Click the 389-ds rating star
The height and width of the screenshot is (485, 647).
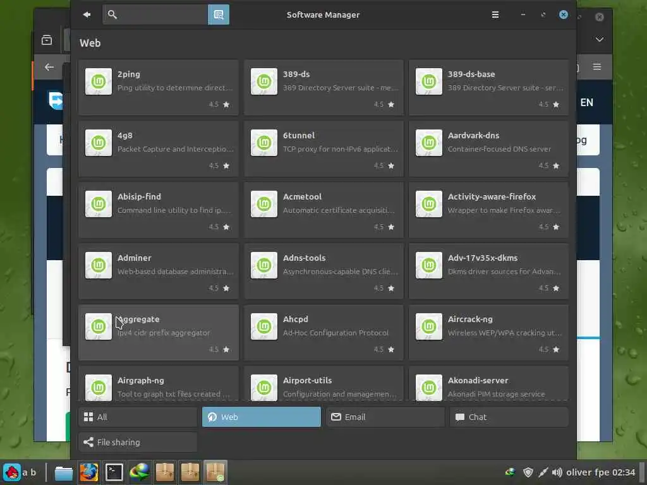tap(391, 104)
